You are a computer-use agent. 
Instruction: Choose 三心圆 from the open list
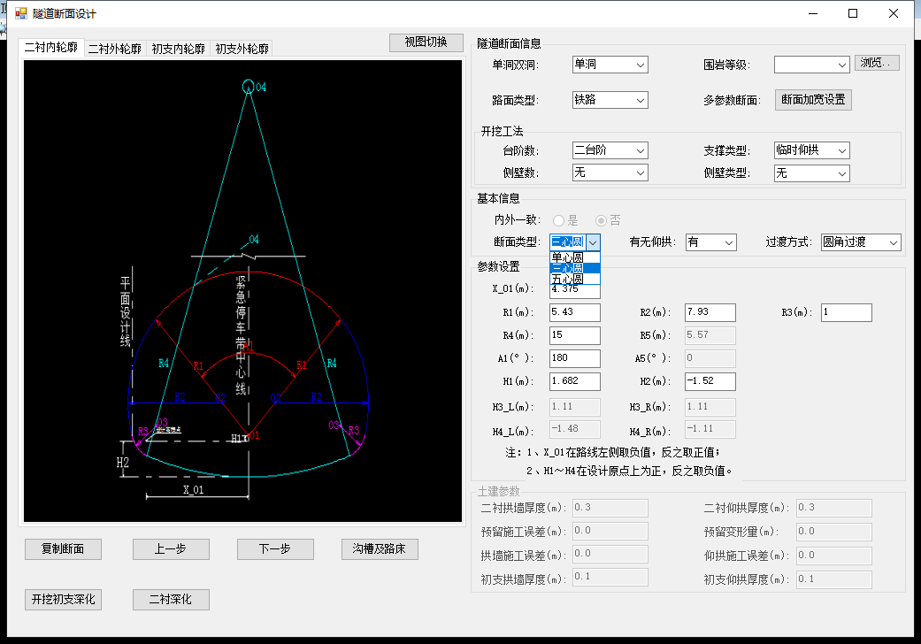pos(574,268)
